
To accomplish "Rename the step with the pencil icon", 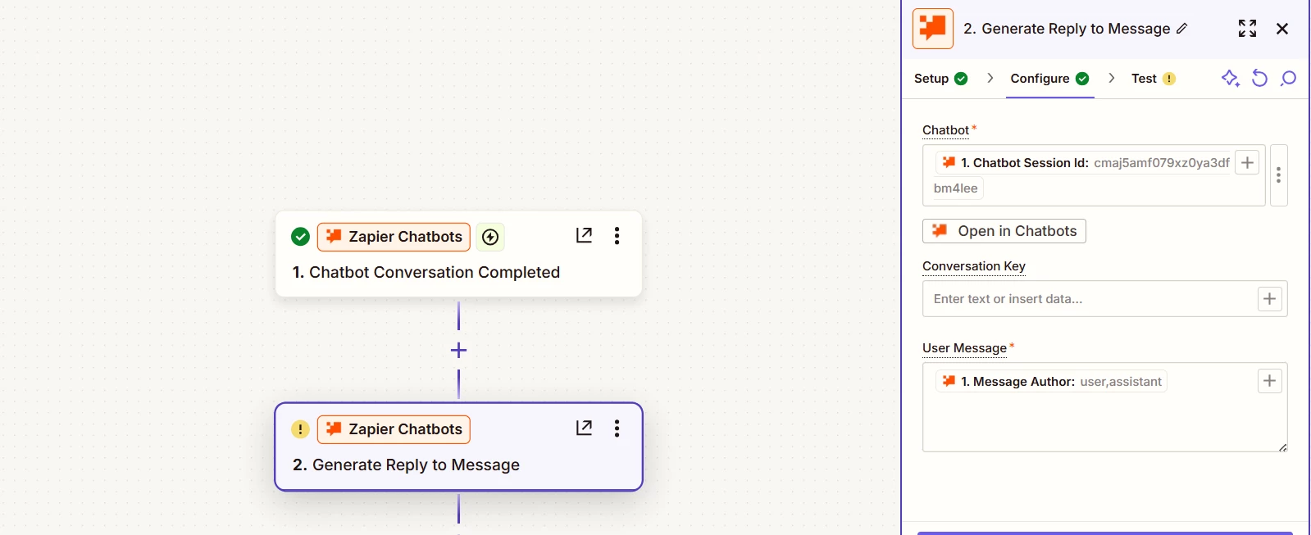I will point(1181,29).
